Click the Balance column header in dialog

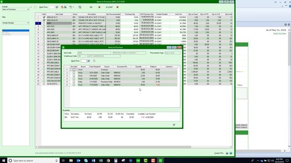153,67
